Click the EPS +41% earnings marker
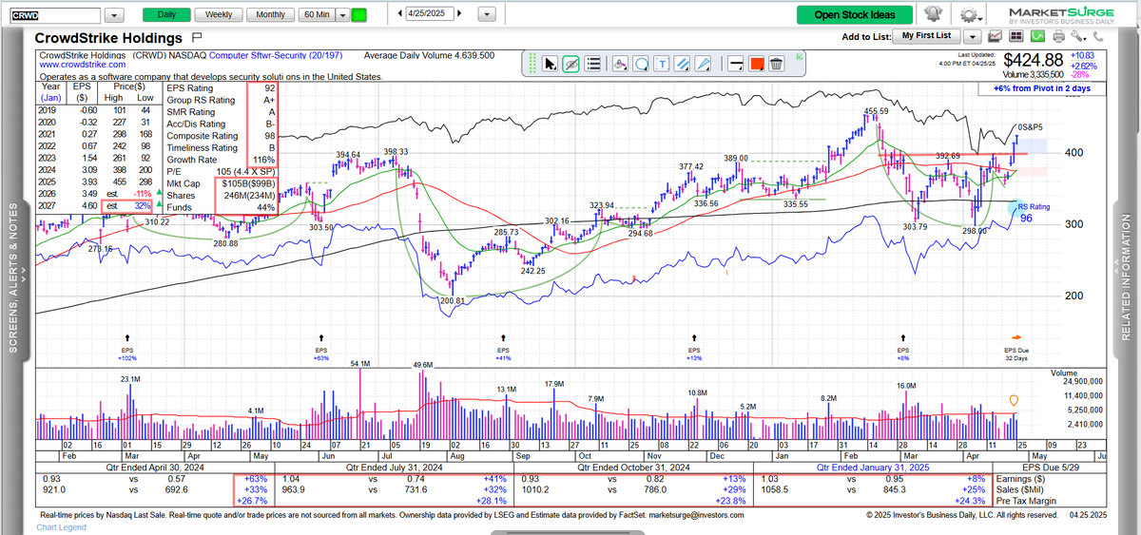This screenshot has width=1141, height=535. [x=502, y=348]
